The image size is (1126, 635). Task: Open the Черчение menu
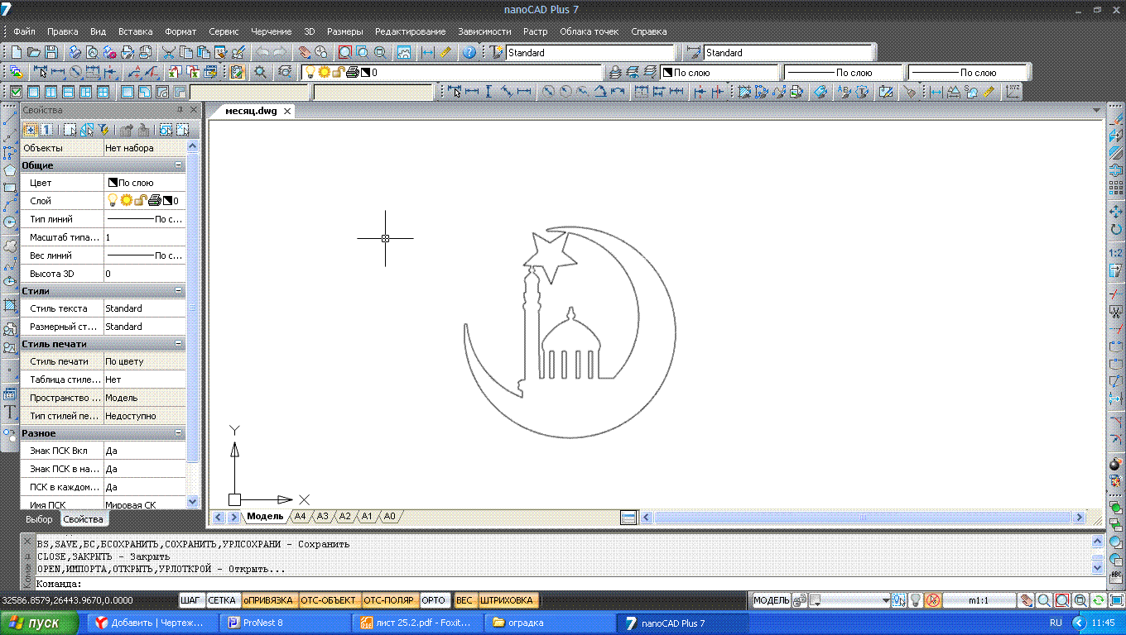pyautogui.click(x=272, y=31)
